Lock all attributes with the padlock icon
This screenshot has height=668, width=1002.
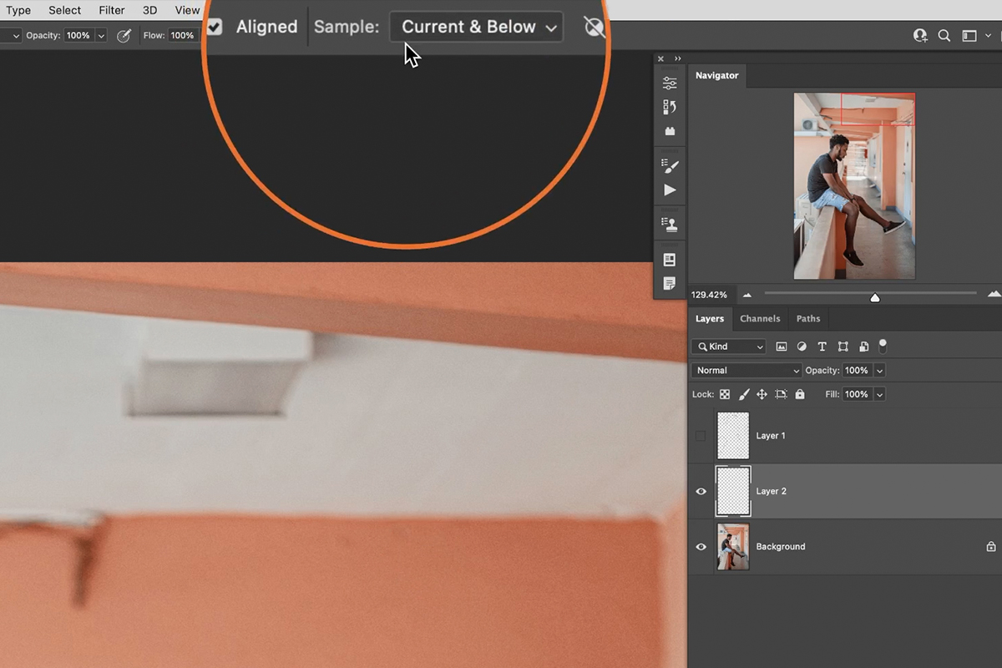click(x=800, y=394)
